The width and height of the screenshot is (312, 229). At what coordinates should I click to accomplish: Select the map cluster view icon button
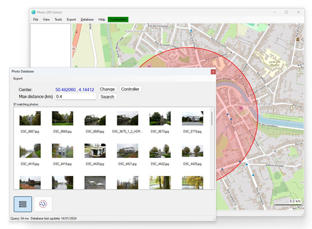pos(43,204)
